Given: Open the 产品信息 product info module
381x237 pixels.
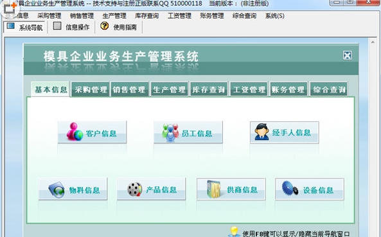Looking at the screenshot, I should tap(152, 189).
